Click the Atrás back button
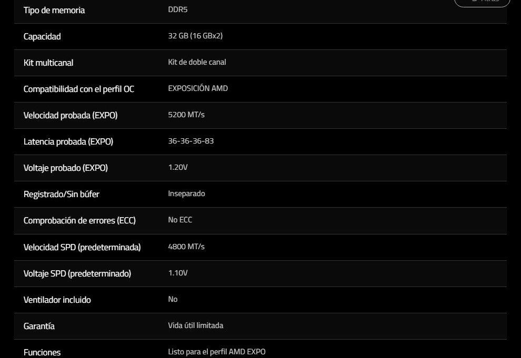 point(482,2)
